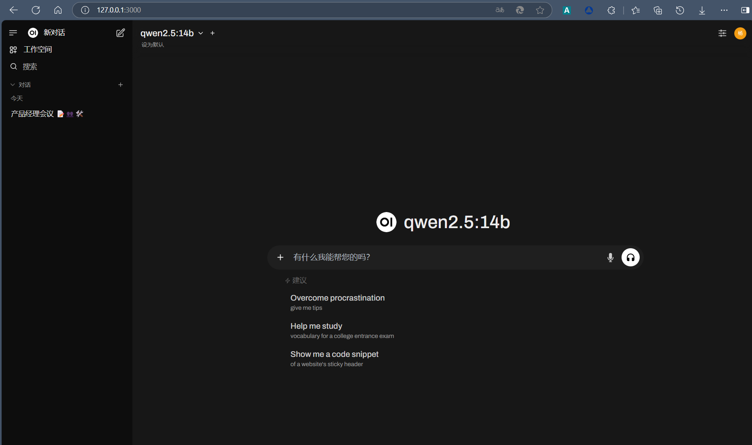Open favorites list icon in toolbar
Viewport: 752px width, 445px height.
636,10
